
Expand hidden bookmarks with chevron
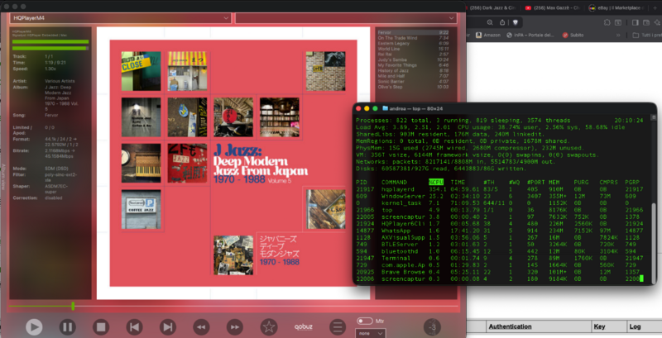click(x=618, y=35)
